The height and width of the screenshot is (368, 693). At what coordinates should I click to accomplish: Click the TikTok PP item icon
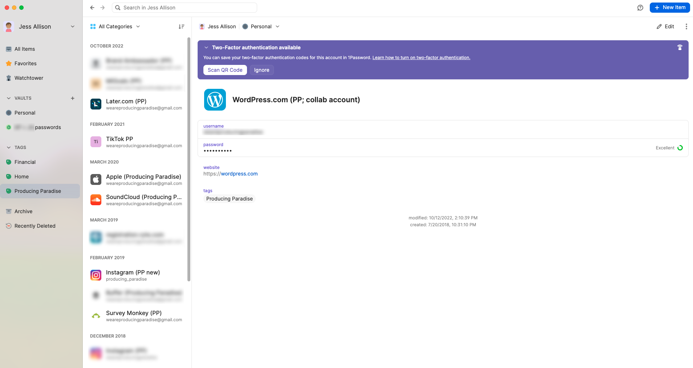pos(96,141)
